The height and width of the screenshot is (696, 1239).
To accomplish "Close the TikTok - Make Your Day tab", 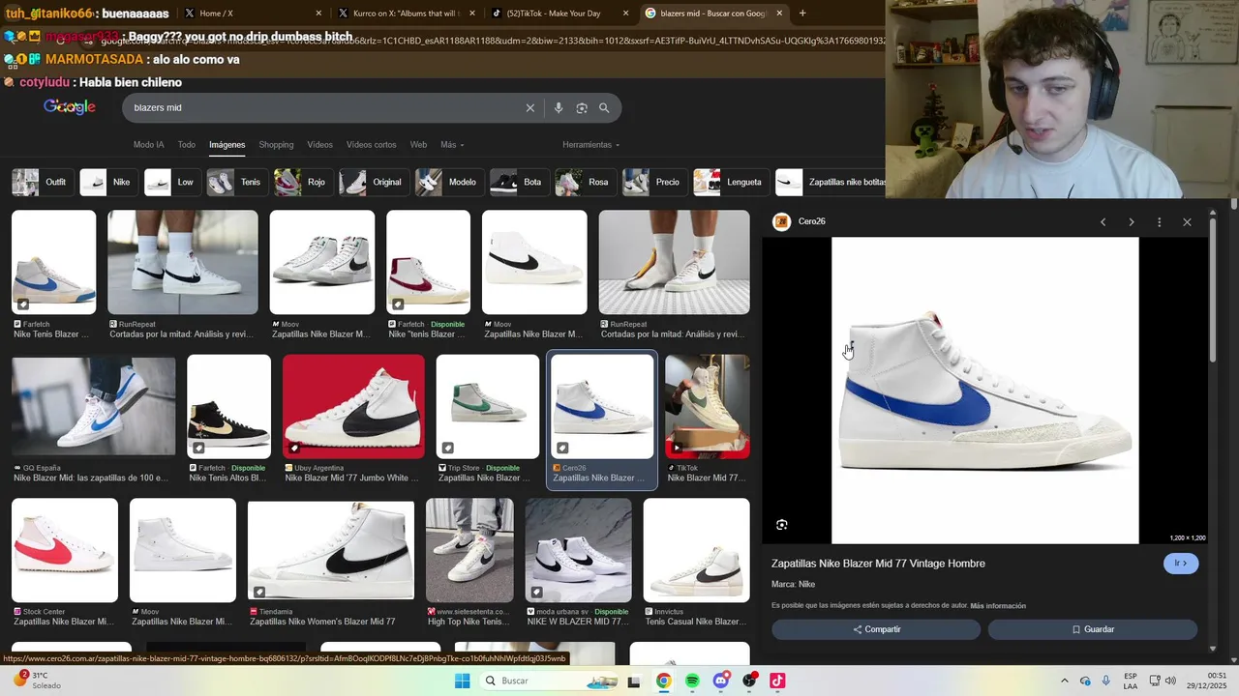I will pos(626,14).
